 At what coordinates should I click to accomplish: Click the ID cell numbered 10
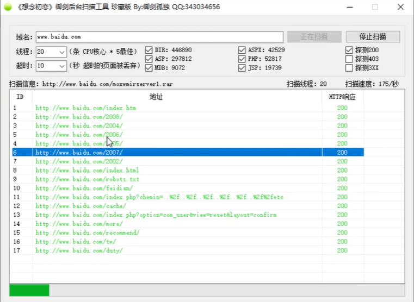(17, 188)
